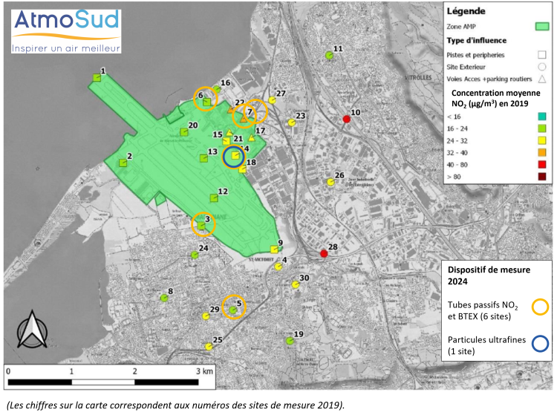Click the Dispositif de mesure 2024 heading

coord(489,275)
